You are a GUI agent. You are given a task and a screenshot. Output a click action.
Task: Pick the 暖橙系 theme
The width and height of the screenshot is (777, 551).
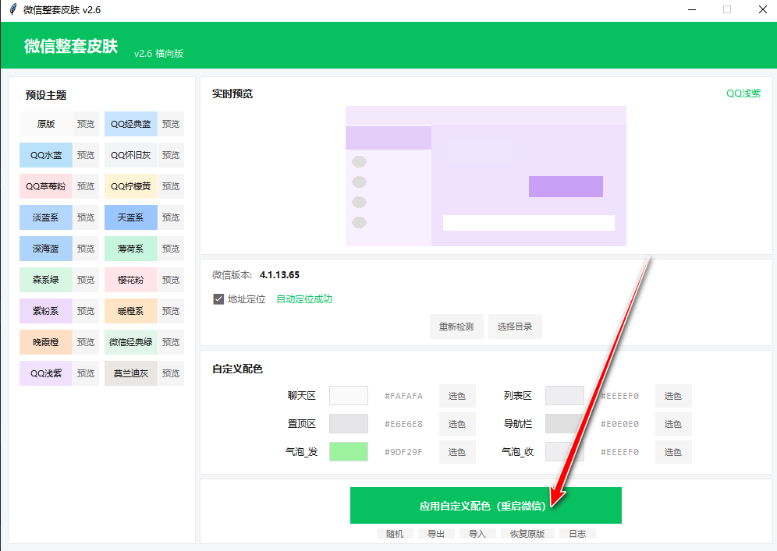coord(131,311)
